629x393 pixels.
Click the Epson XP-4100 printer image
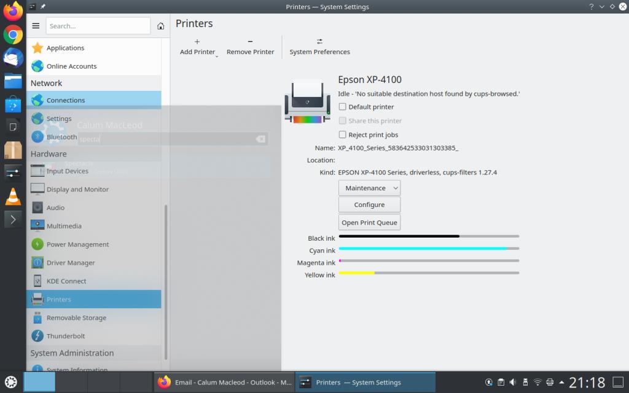307,101
